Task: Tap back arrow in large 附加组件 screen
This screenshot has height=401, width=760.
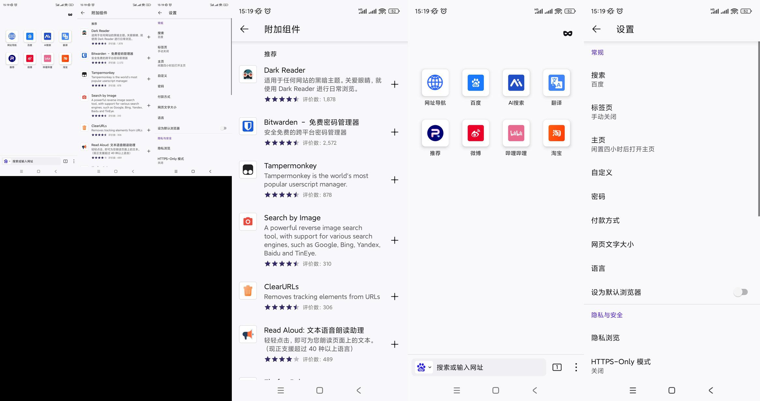Action: [x=244, y=29]
